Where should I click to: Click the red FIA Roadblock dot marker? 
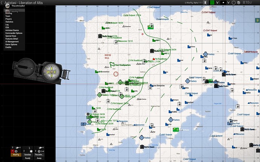click(154, 59)
